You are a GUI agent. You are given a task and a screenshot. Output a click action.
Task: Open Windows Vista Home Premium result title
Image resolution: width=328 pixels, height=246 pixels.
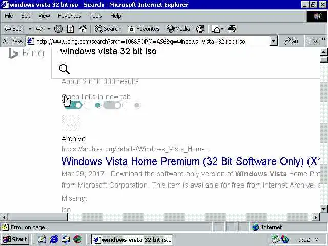pos(190,161)
